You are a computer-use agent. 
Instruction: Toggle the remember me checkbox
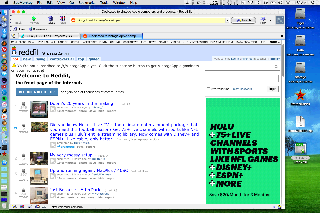208,89
